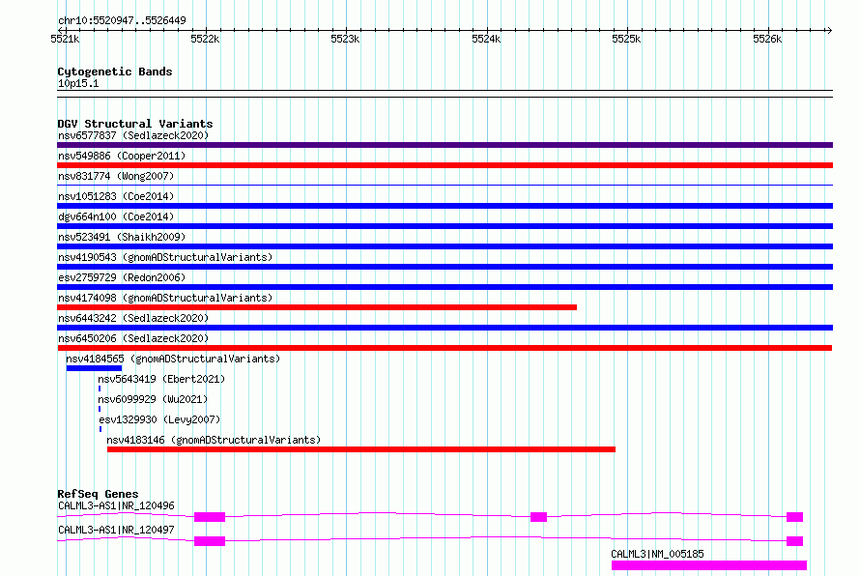Click the Cytogenetic Bands track title
Screen dimensions: 860x576
tap(115, 72)
